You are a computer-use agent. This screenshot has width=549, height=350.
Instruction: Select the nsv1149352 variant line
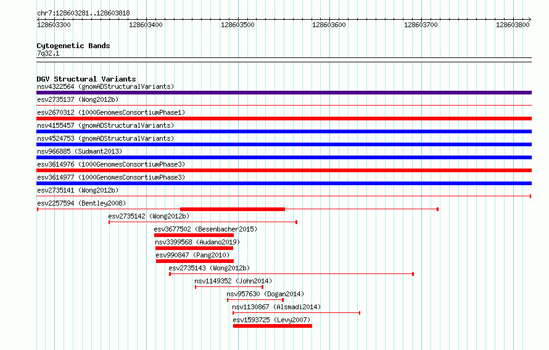(229, 287)
